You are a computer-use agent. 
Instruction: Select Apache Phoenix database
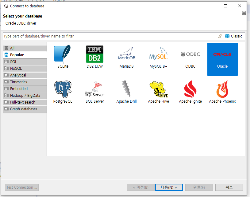(222, 92)
